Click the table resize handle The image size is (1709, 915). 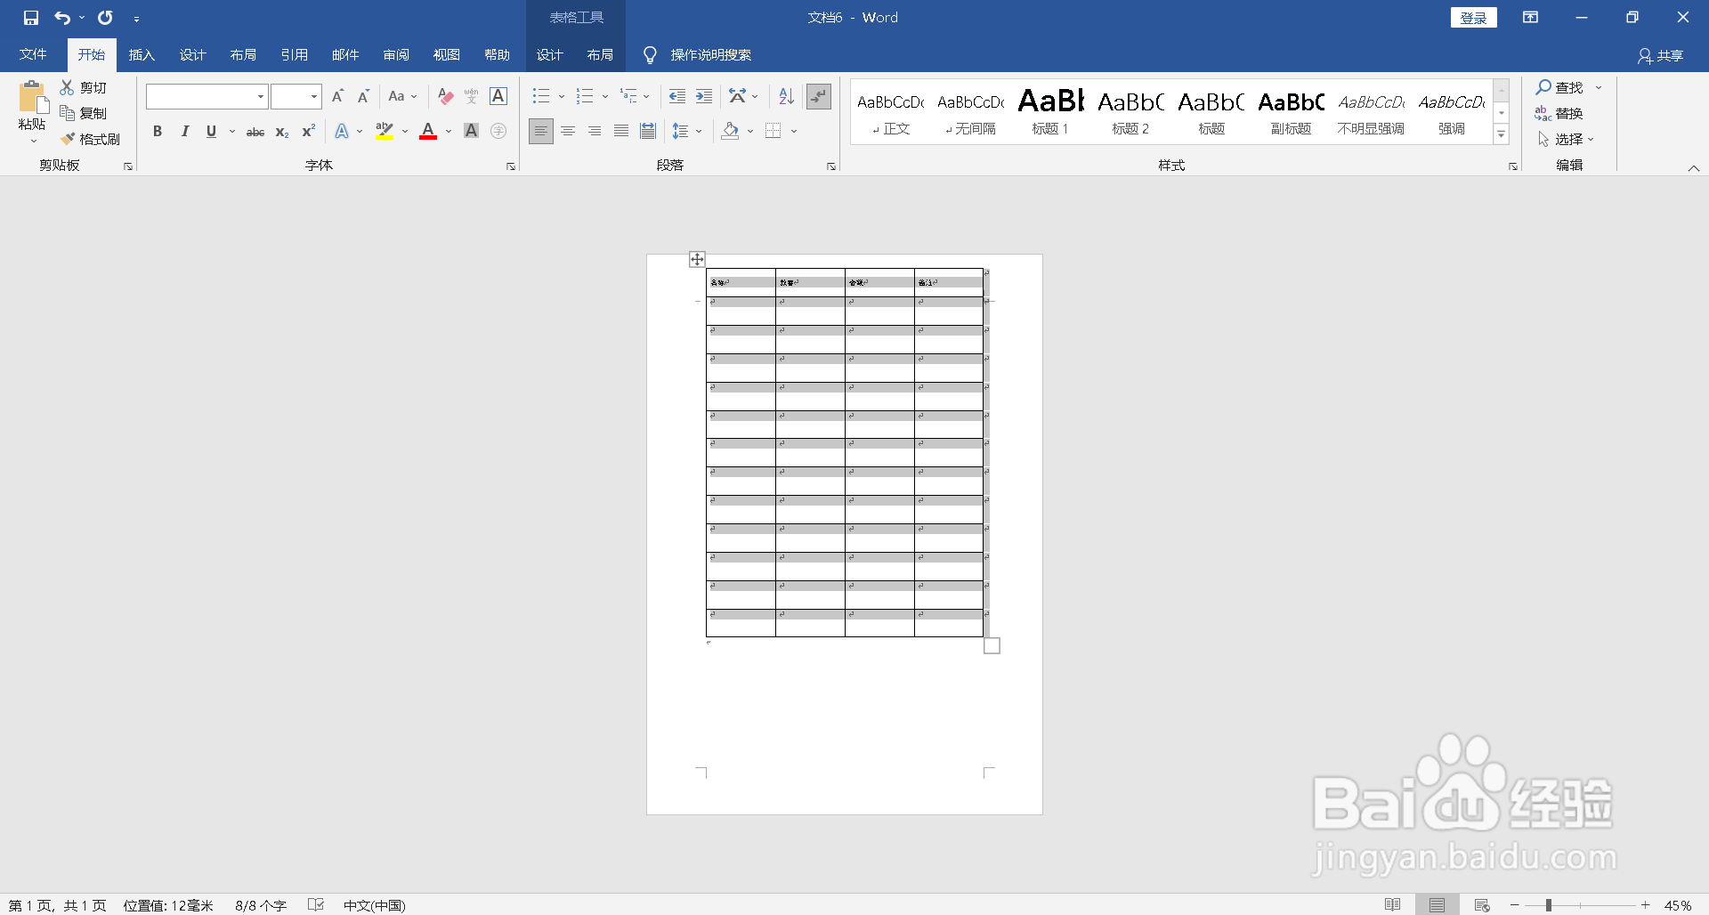[992, 646]
